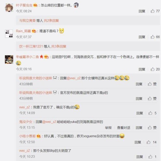161x161 pixels.
Task: Open 冬暖夏凉小二鱼's avatar thumbnail
Action: point(9,60)
